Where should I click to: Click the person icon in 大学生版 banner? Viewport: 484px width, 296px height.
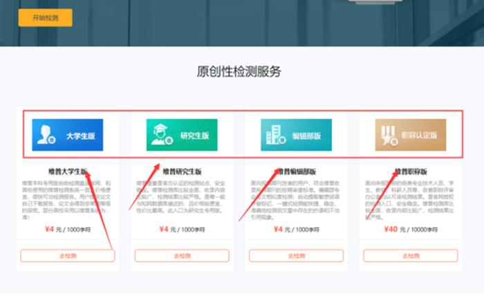click(46, 135)
